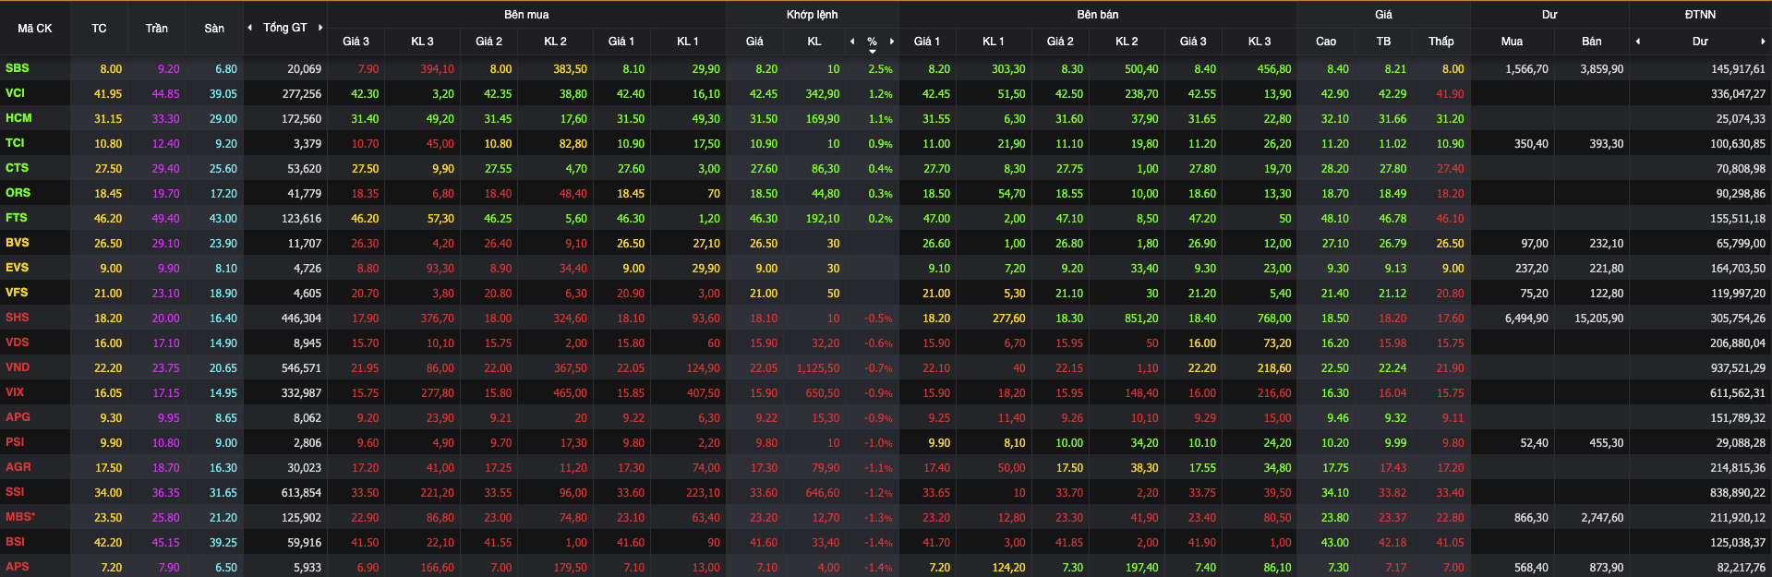Click the Cao column header

click(x=1326, y=42)
